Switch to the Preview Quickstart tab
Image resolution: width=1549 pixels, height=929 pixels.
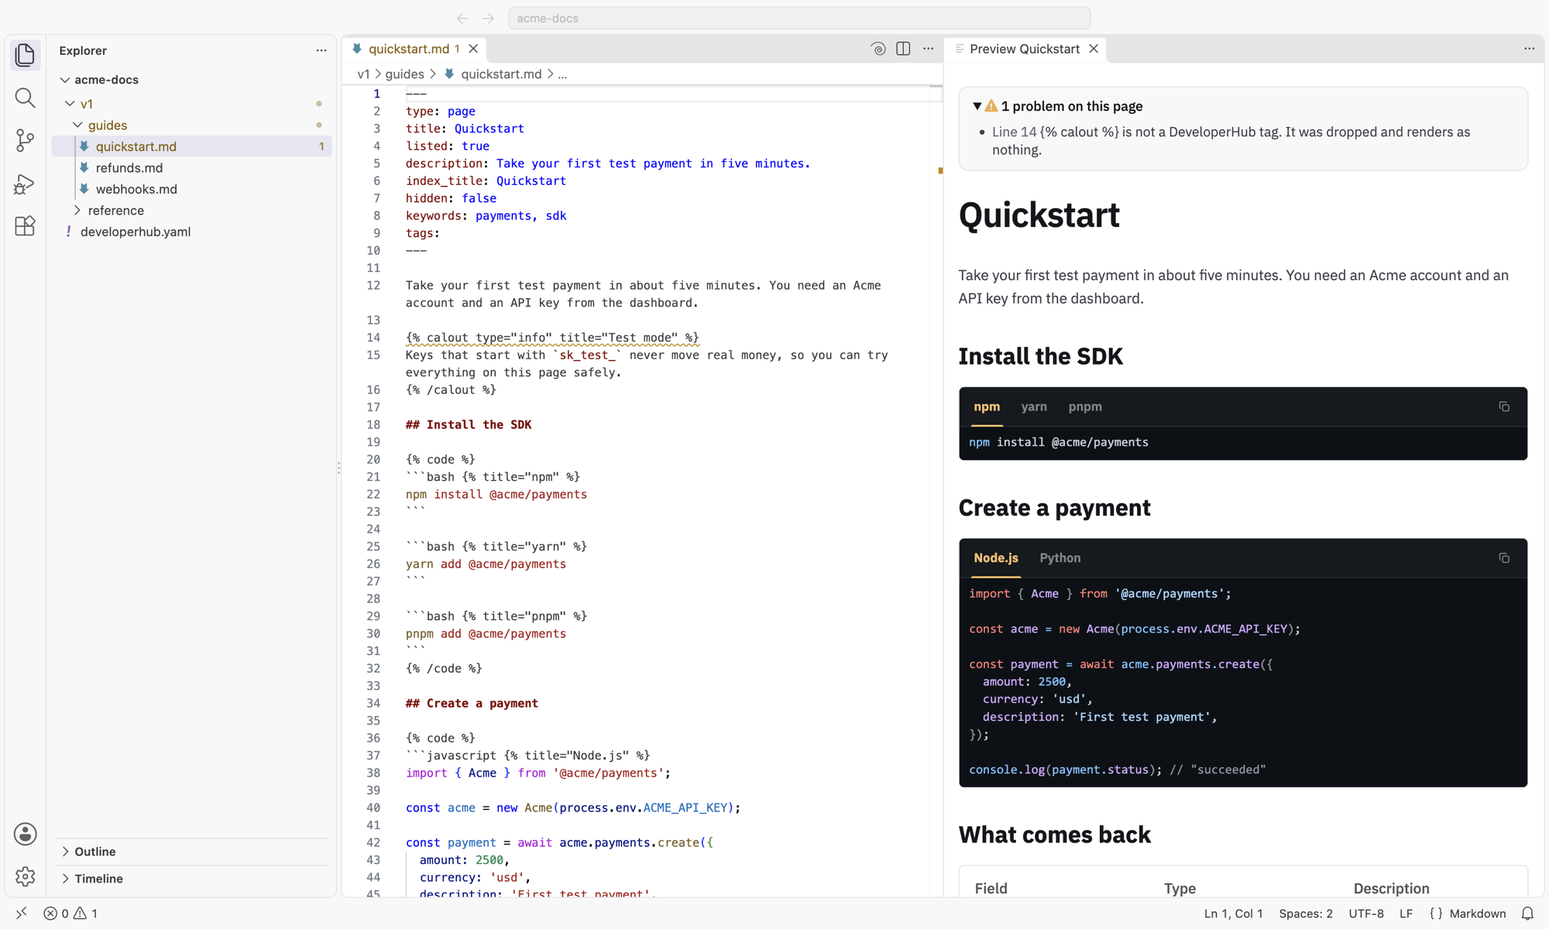[1024, 49]
